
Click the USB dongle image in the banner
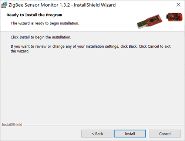click(x=149, y=21)
